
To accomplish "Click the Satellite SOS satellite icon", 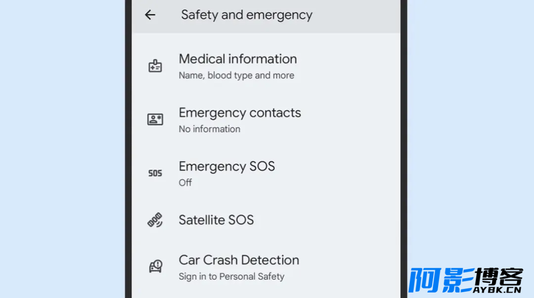I will 155,220.
